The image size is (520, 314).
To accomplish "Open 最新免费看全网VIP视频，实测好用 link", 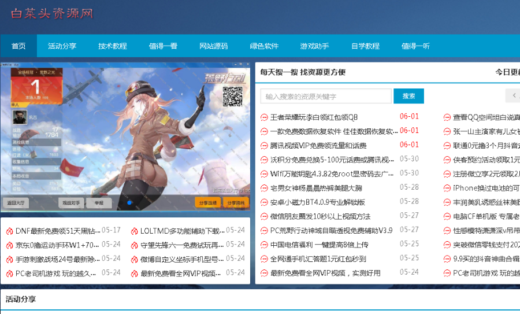I will [x=325, y=273].
